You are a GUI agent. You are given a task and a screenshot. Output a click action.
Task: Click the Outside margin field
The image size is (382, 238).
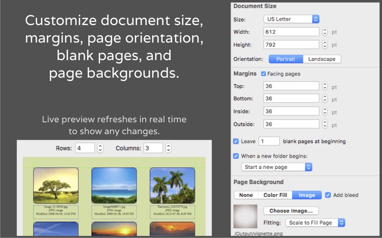click(x=291, y=124)
